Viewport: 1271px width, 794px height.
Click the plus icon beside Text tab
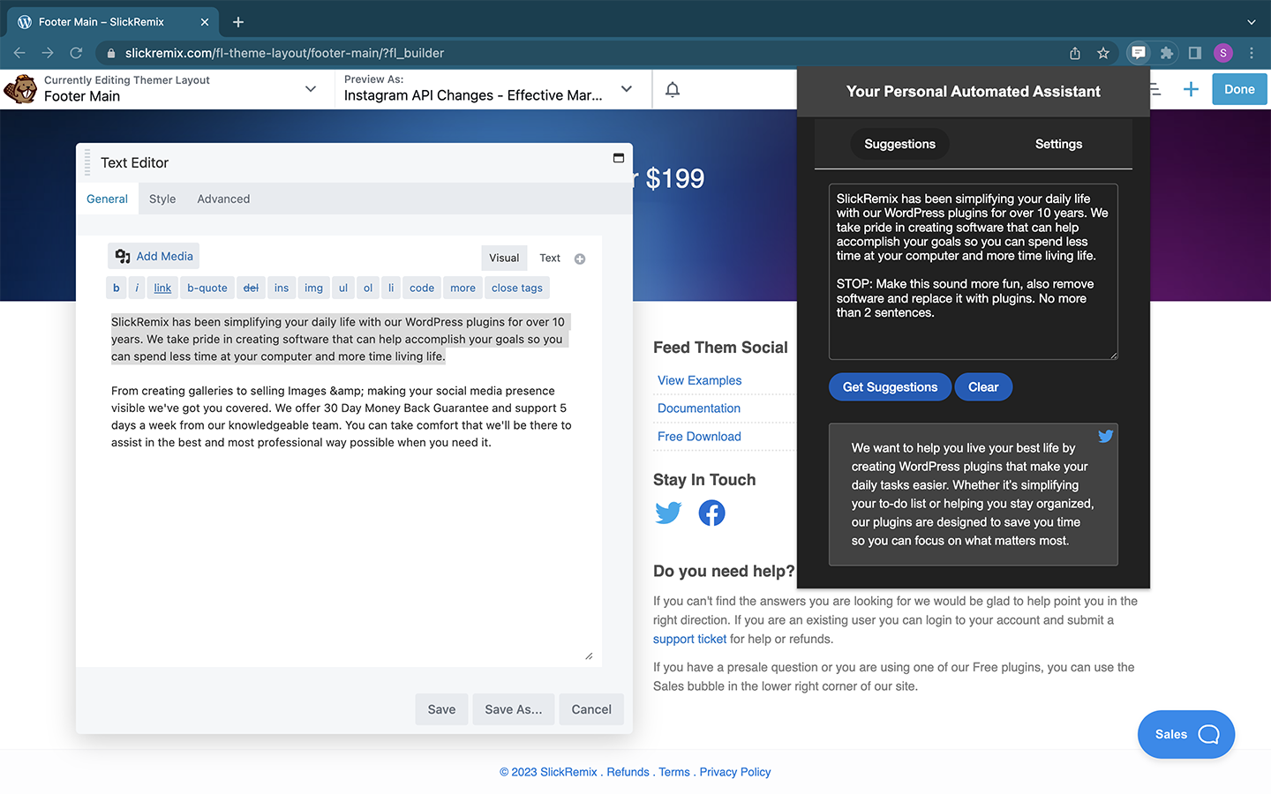pyautogui.click(x=580, y=258)
